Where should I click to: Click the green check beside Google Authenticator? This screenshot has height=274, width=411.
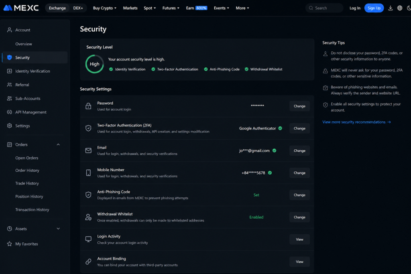click(280, 128)
